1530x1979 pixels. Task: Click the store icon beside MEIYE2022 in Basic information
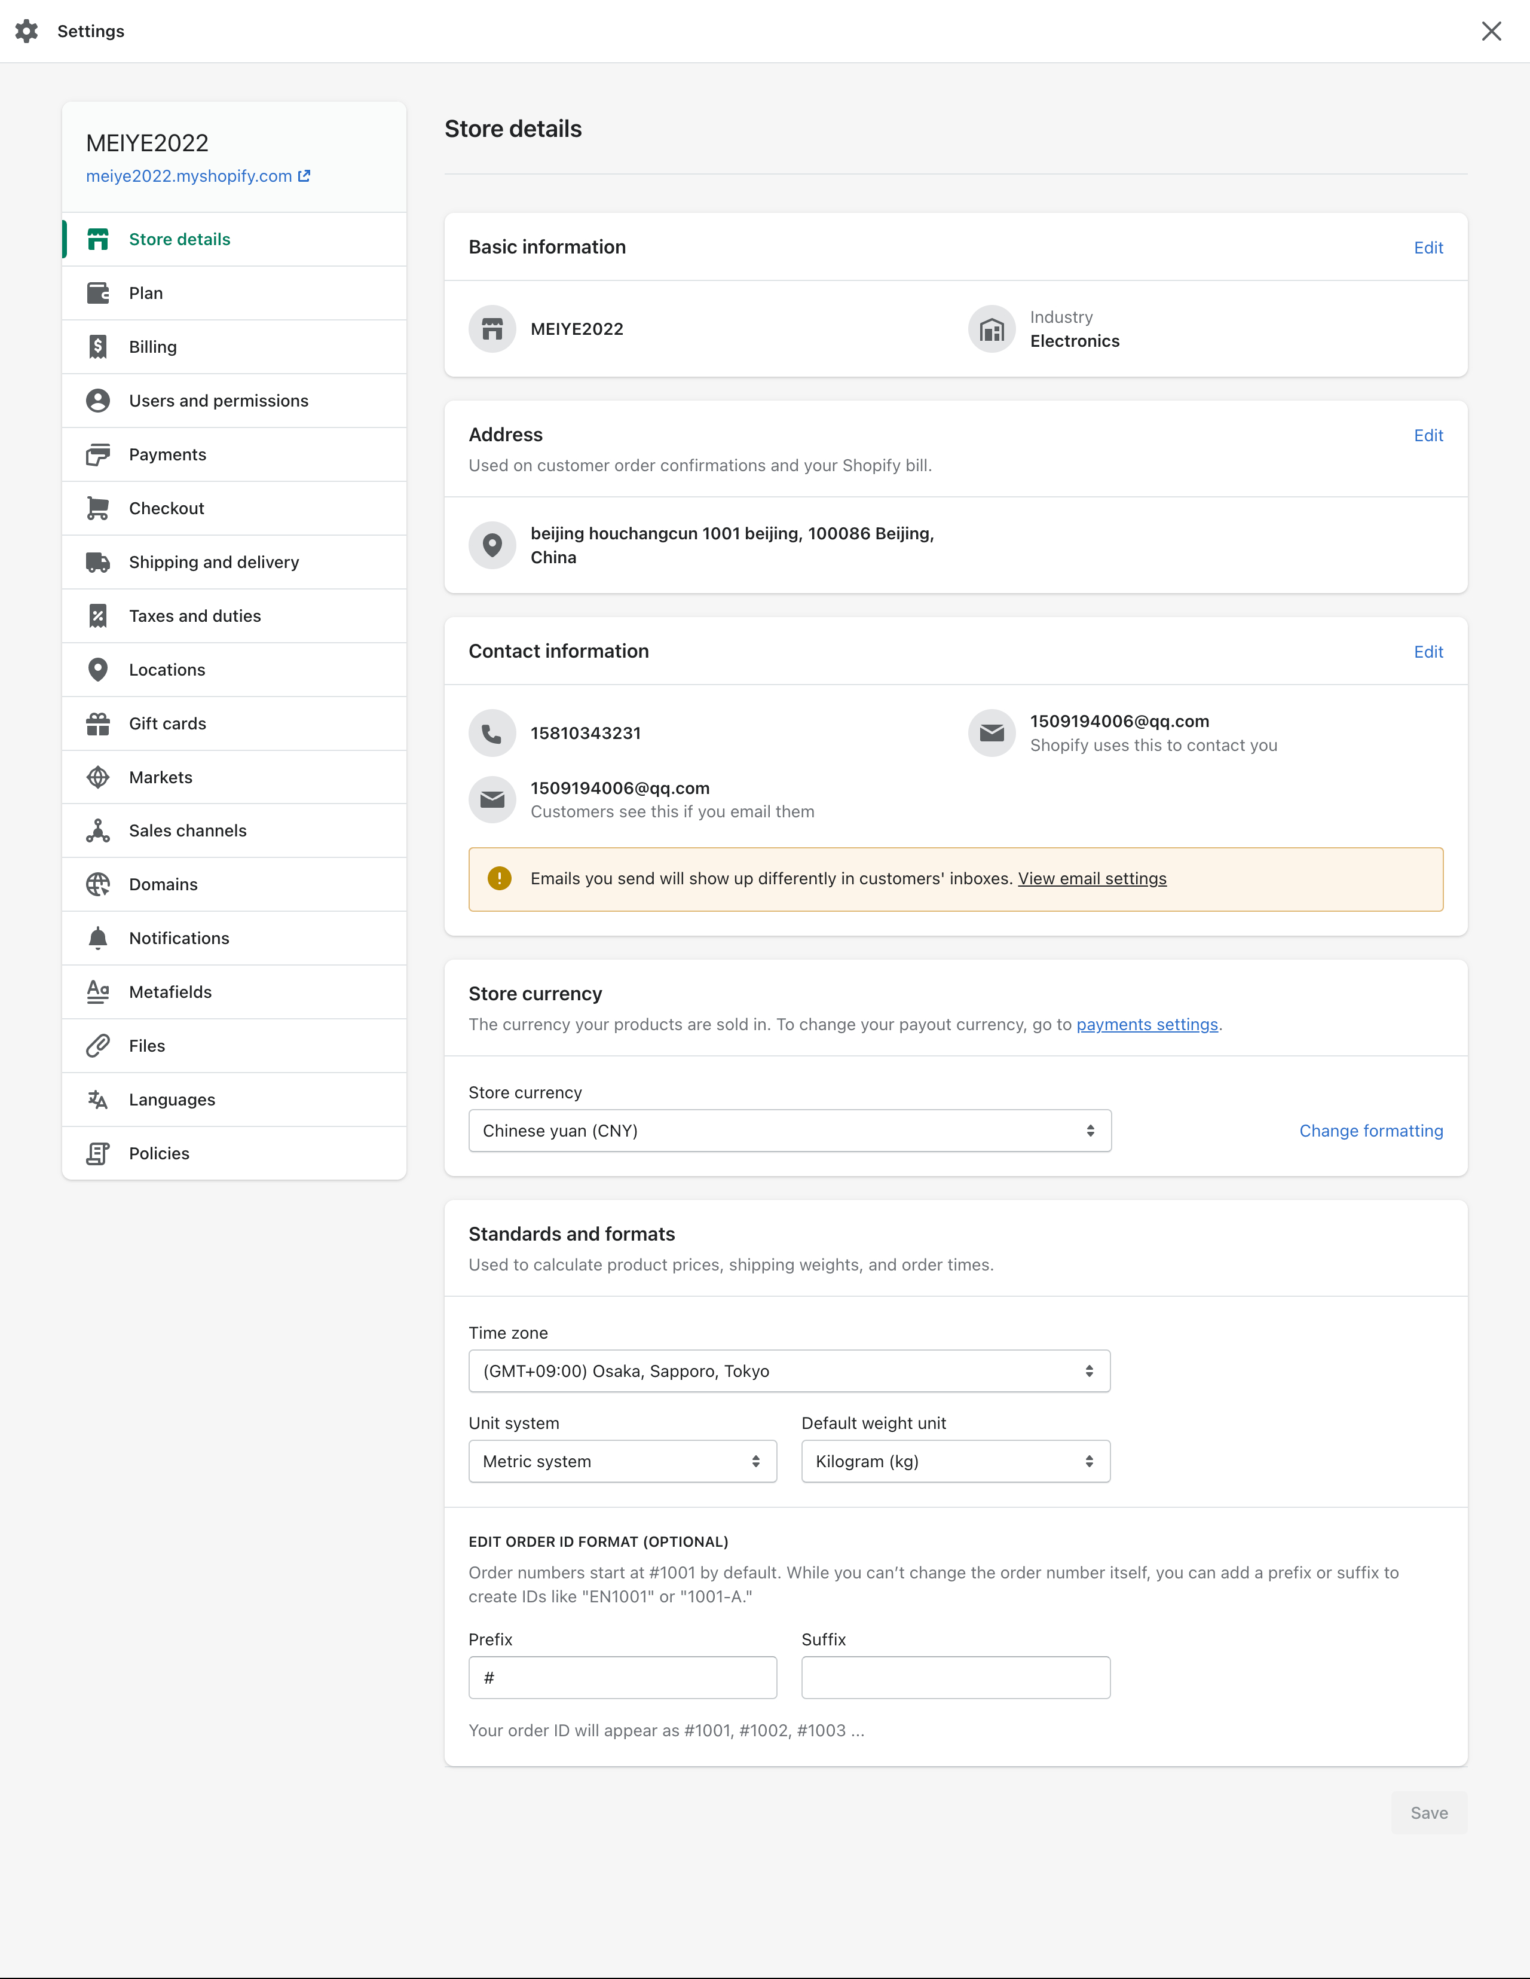coord(492,329)
